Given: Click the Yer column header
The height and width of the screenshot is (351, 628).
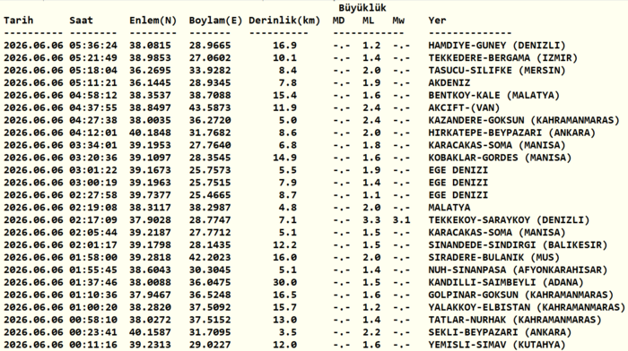Looking at the screenshot, I should click(x=437, y=21).
